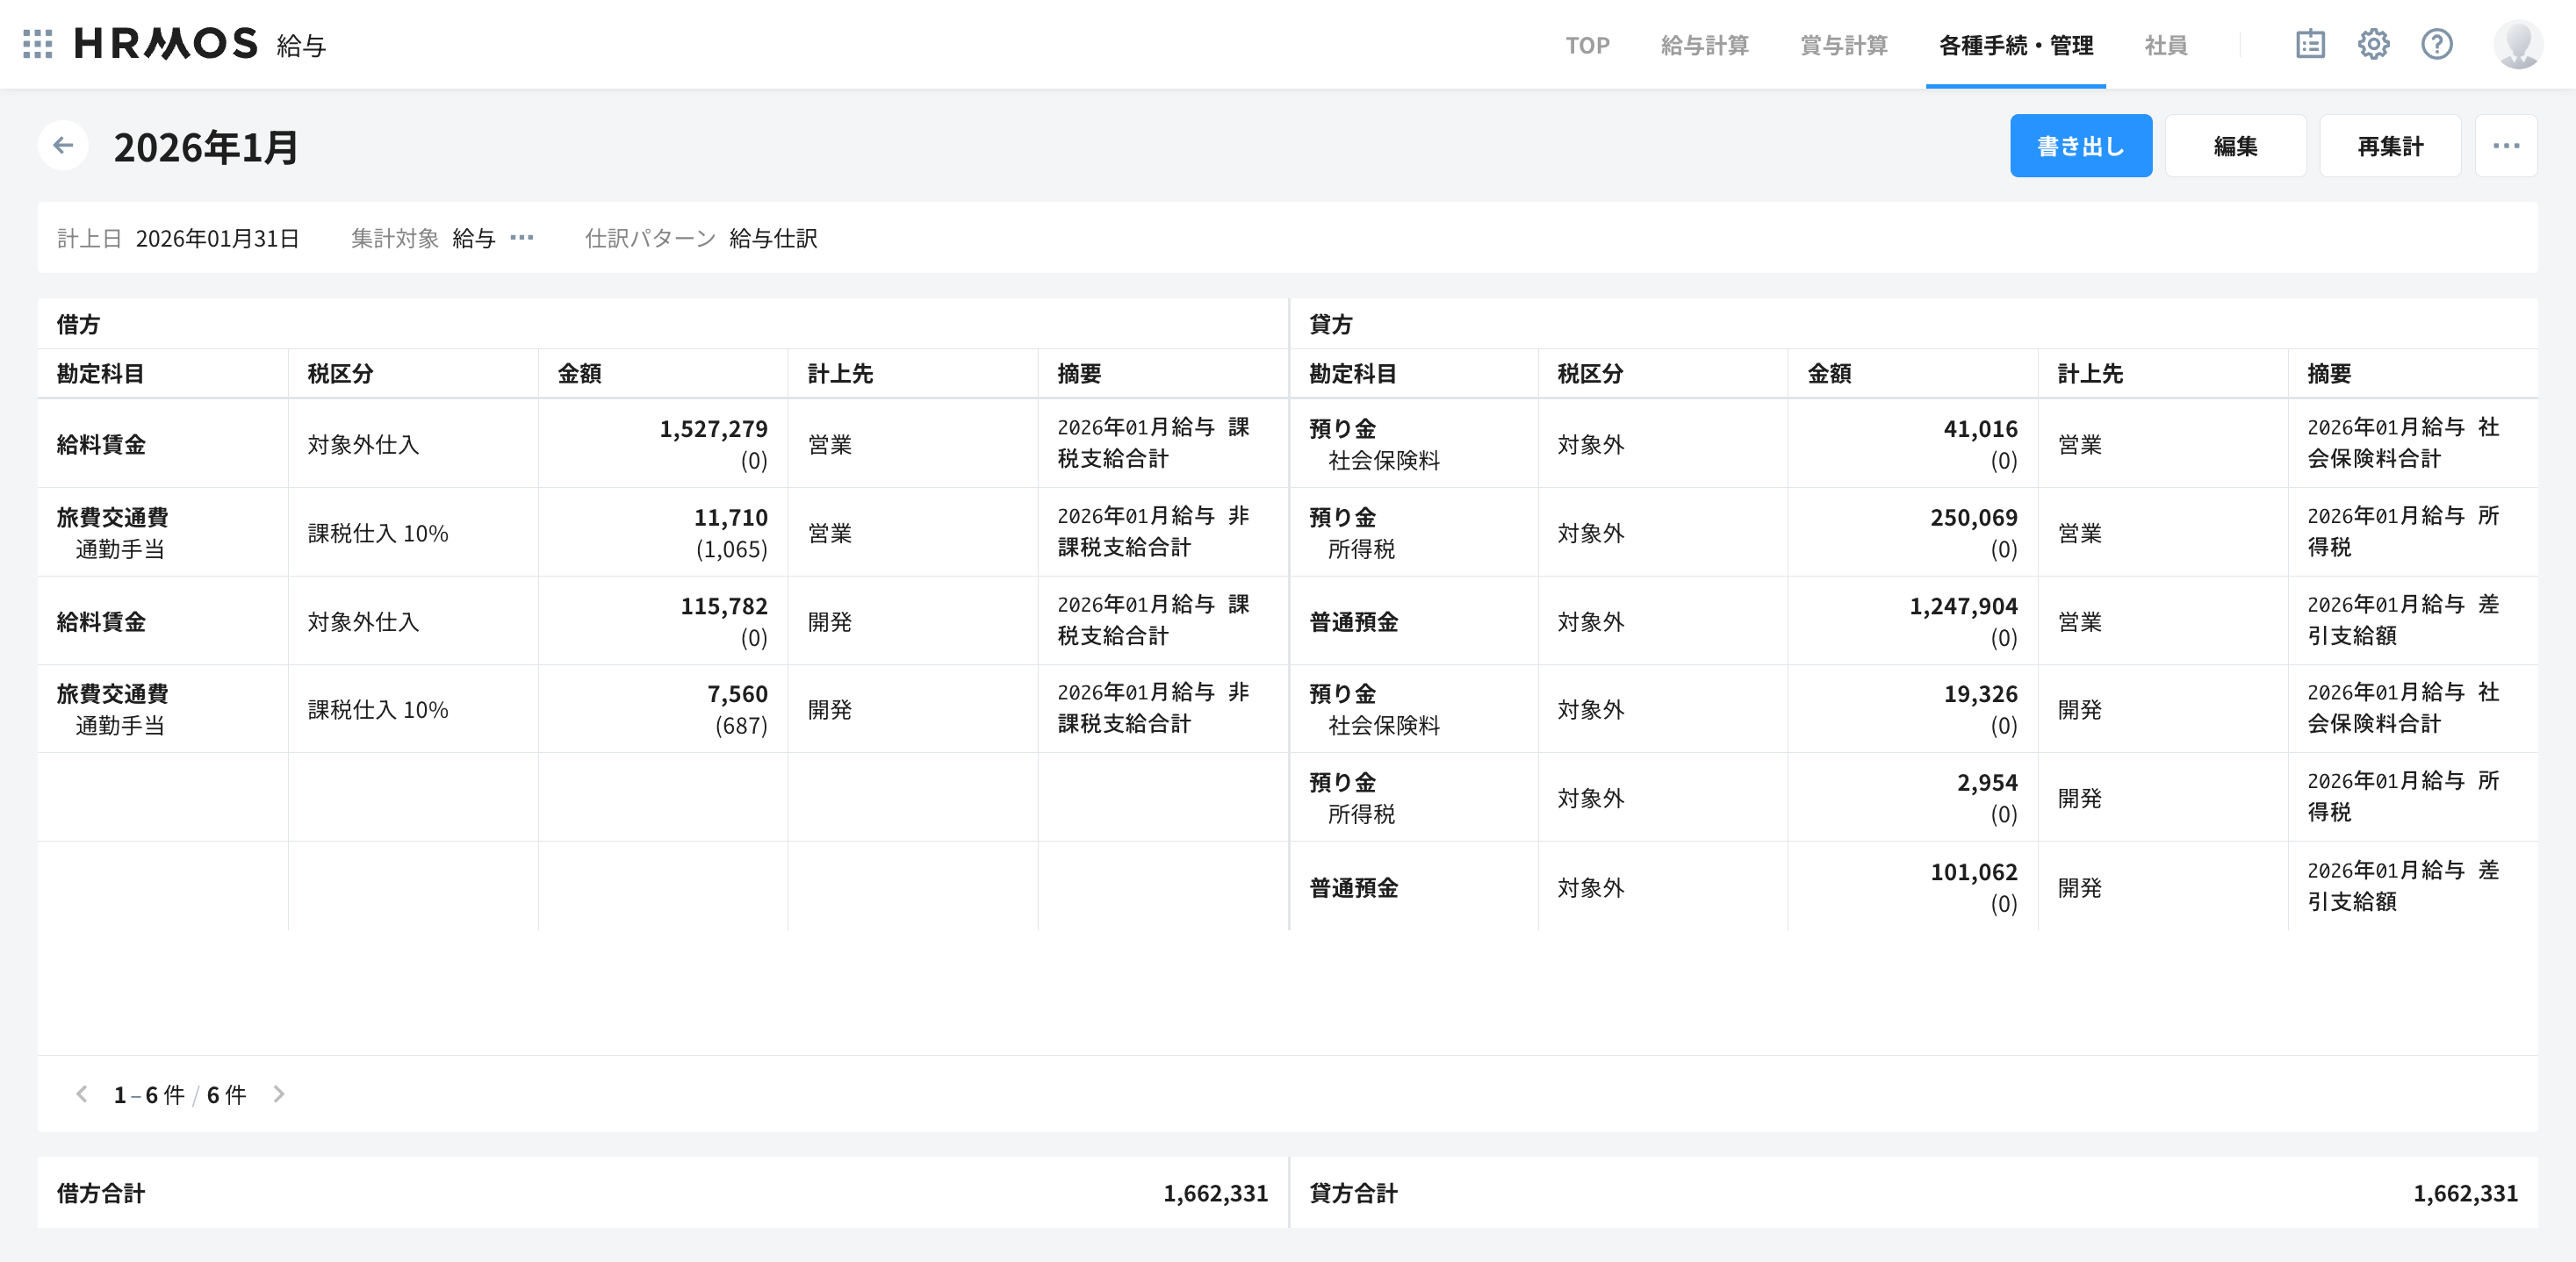The image size is (2576, 1262).
Task: Open the 社員 navigation tab
Action: point(2165,45)
